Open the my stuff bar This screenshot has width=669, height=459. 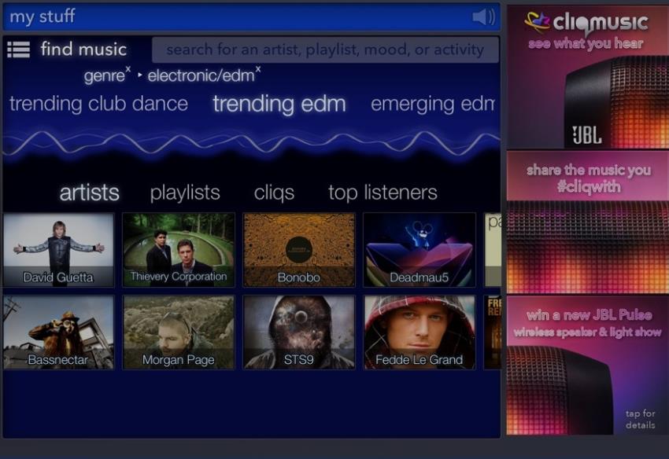[x=251, y=17]
